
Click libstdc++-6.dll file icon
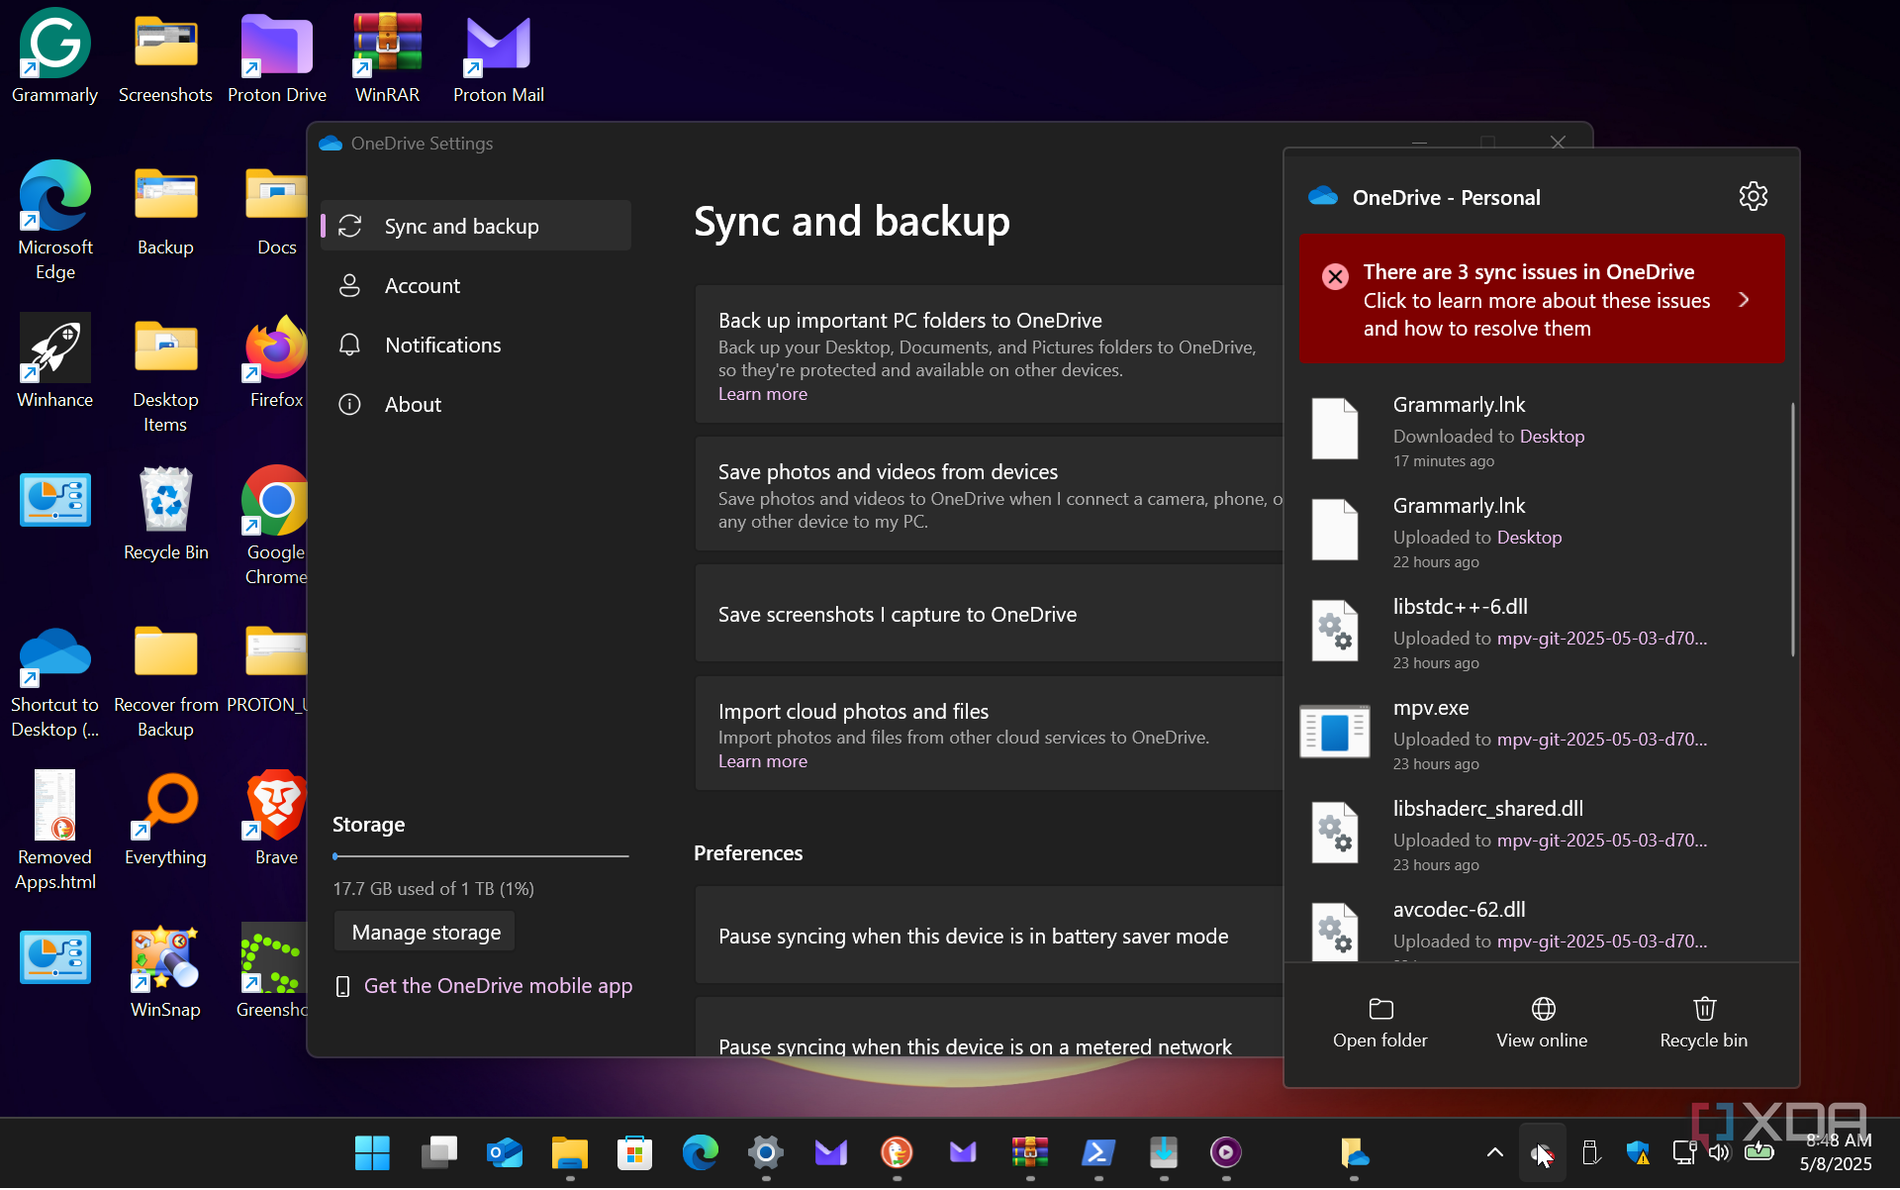(x=1335, y=631)
